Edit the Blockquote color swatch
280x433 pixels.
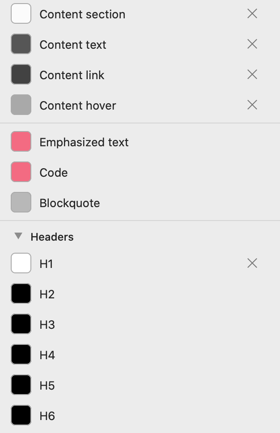click(21, 203)
